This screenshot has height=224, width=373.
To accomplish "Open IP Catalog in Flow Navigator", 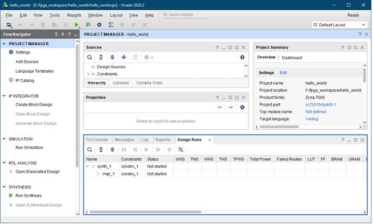I will [25, 80].
